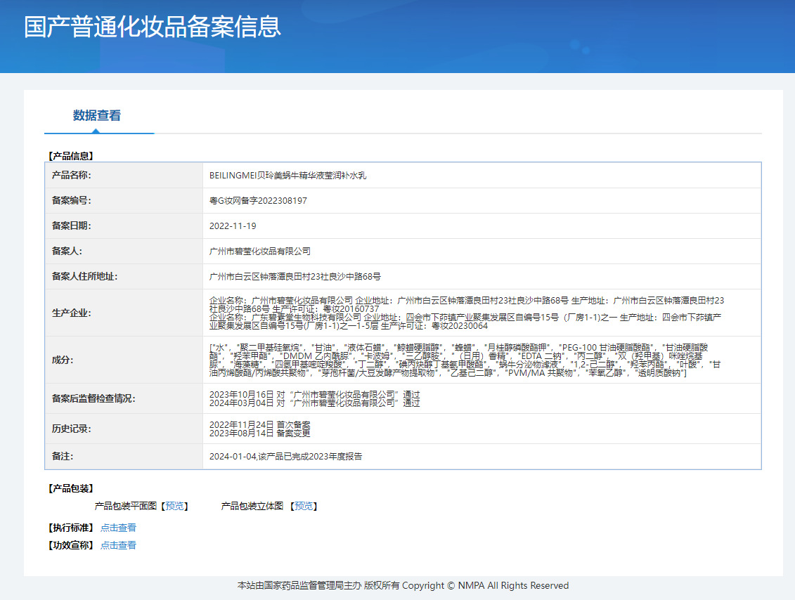The width and height of the screenshot is (795, 600).
Task: Click the 数据查看 tab
Action: [96, 116]
